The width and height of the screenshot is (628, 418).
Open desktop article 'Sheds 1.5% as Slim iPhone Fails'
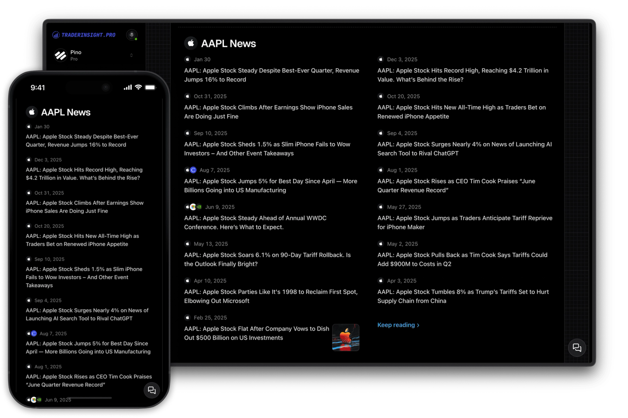click(267, 149)
